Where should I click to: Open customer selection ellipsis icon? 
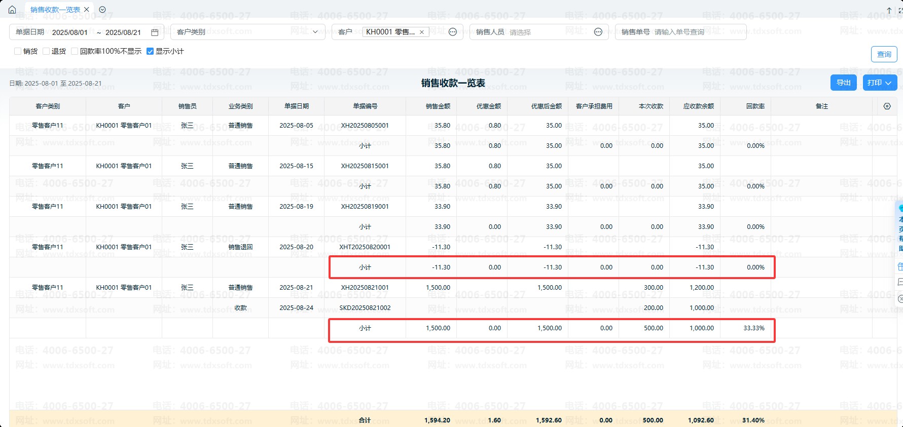(453, 32)
